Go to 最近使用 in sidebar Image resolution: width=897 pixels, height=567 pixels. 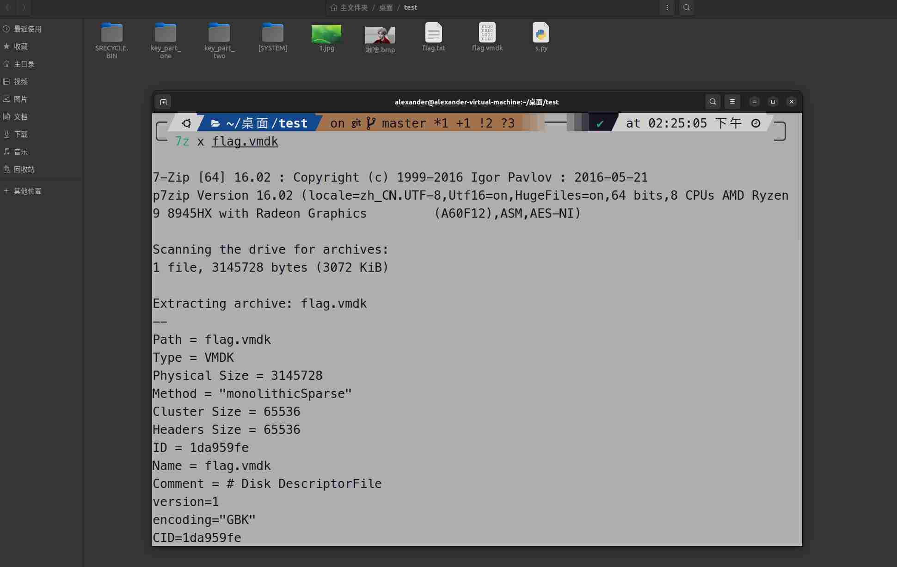click(x=27, y=29)
